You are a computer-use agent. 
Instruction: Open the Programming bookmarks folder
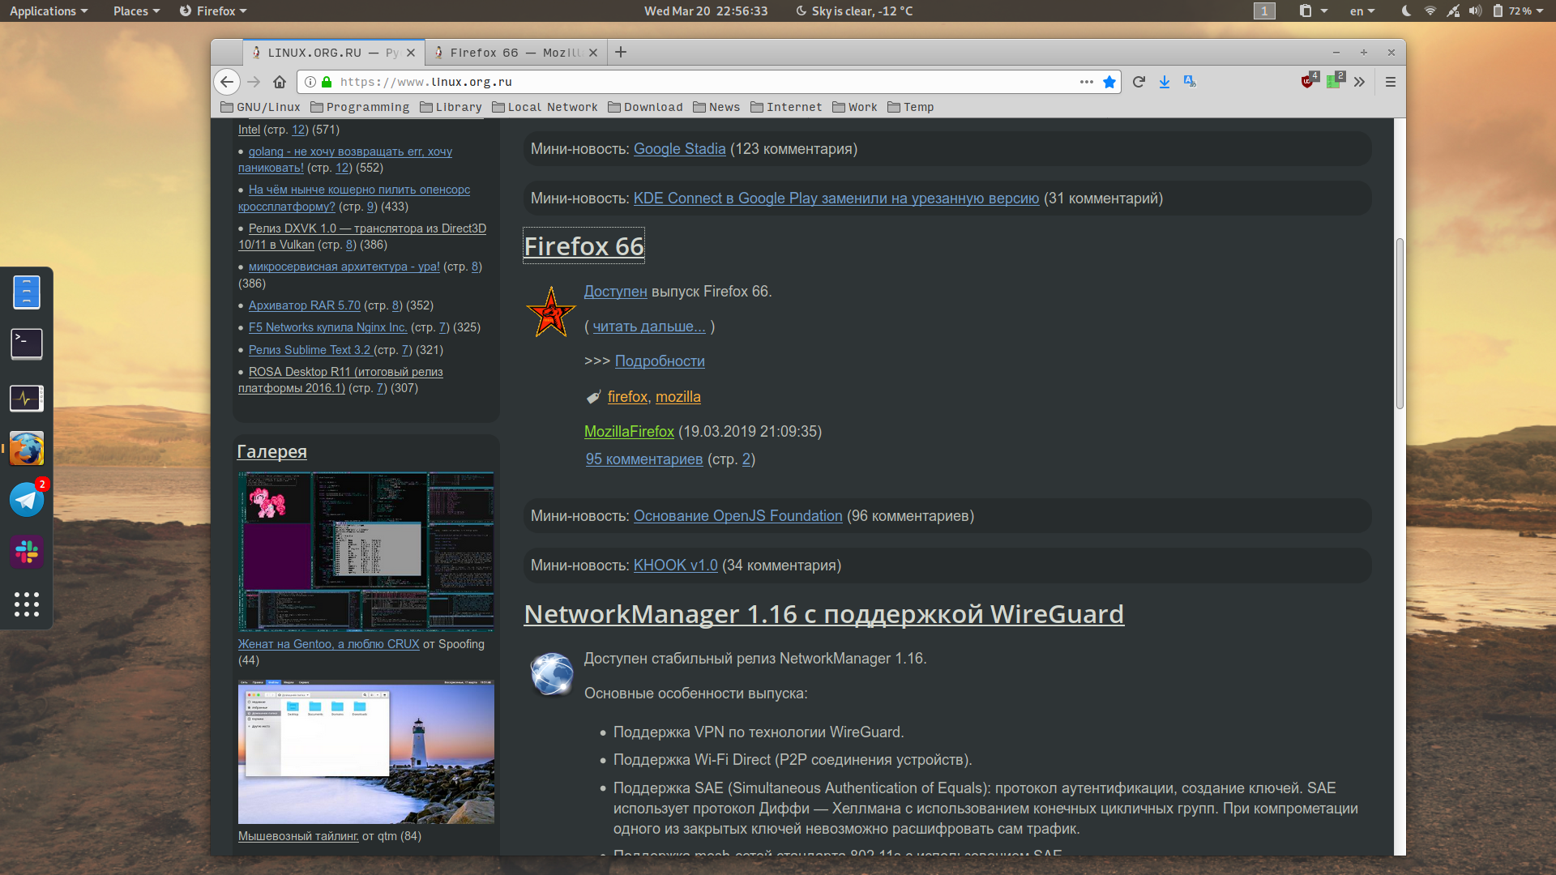pyautogui.click(x=360, y=107)
